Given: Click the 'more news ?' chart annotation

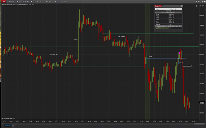Looking at the screenshot, I should pyautogui.click(x=188, y=66).
